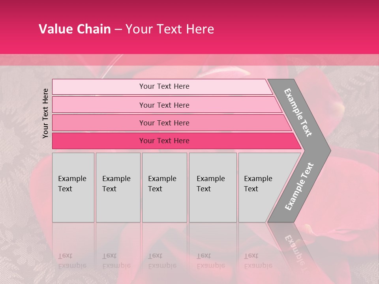
Task: Click the reflected text under the middle box
Action: coord(162,261)
